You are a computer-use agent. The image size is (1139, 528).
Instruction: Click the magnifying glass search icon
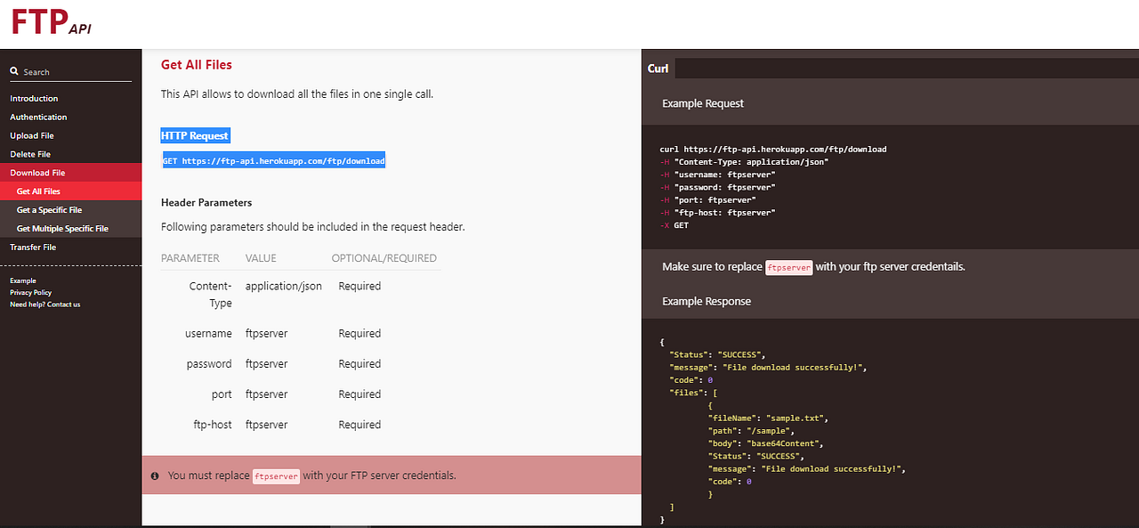pos(14,71)
